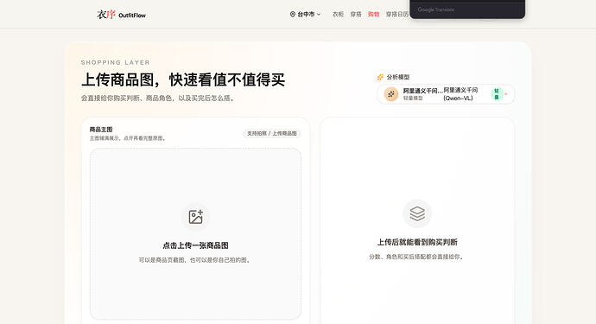The width and height of the screenshot is (596, 324).
Task: Select the 购物 navigation tab
Action: click(373, 15)
